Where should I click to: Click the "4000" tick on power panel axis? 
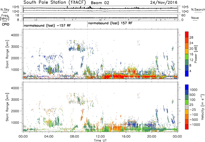click(x=15, y=35)
